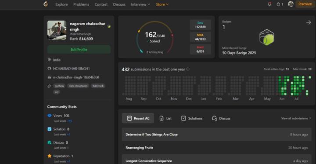316x164 pixels.
Task: Click the Jul month label on heatmap
Action: point(296,99)
